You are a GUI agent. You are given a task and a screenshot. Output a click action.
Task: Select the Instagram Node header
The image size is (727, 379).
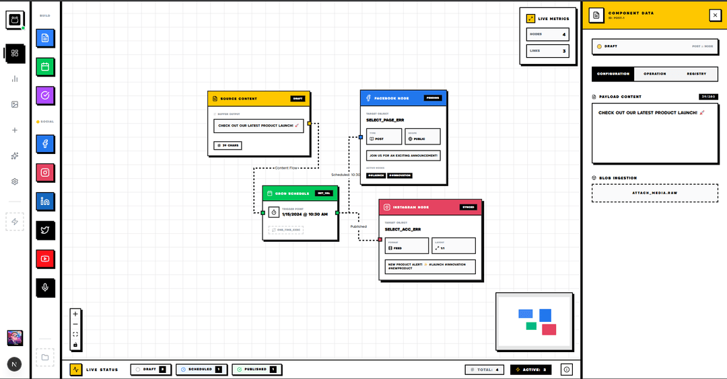coord(430,208)
